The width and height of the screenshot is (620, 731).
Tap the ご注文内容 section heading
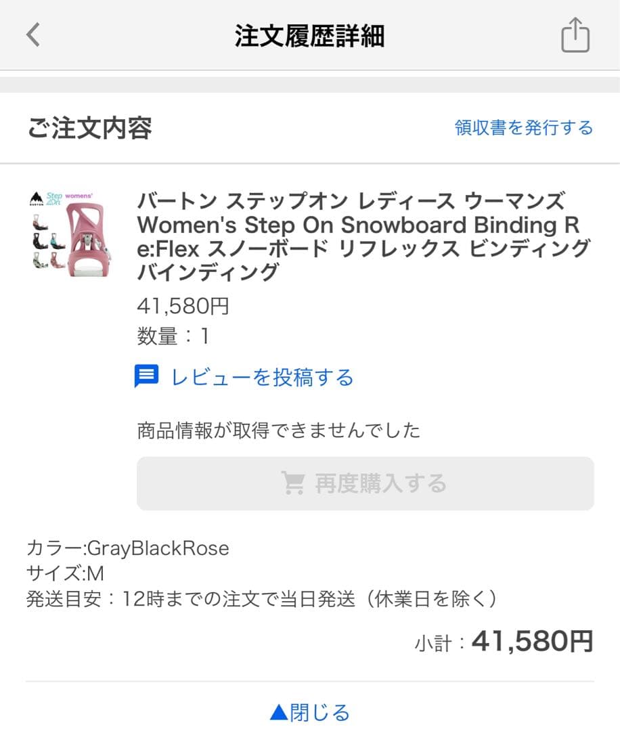coord(90,128)
